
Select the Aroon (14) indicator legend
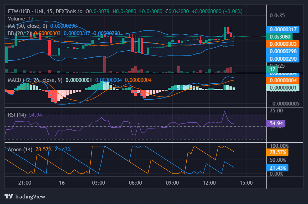click(x=20, y=150)
